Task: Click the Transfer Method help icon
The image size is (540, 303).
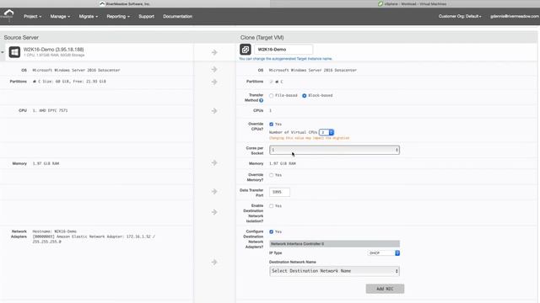Action: pyautogui.click(x=261, y=100)
